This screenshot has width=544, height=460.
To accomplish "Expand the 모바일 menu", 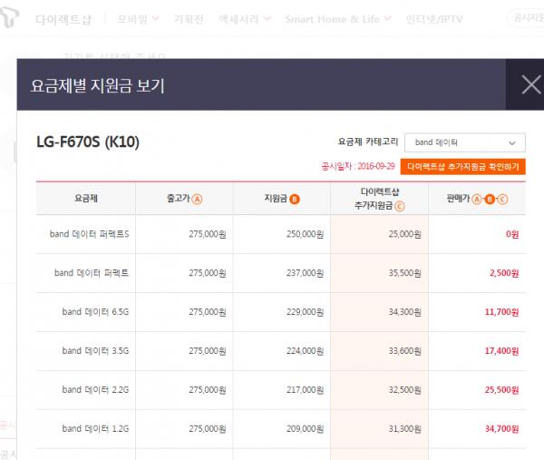I will [138, 18].
